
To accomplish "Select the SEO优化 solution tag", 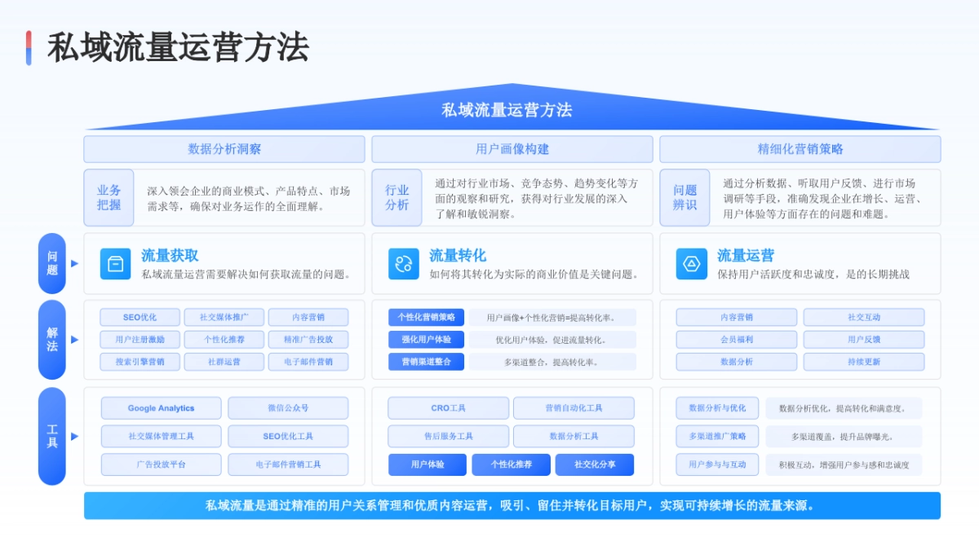I will click(140, 317).
